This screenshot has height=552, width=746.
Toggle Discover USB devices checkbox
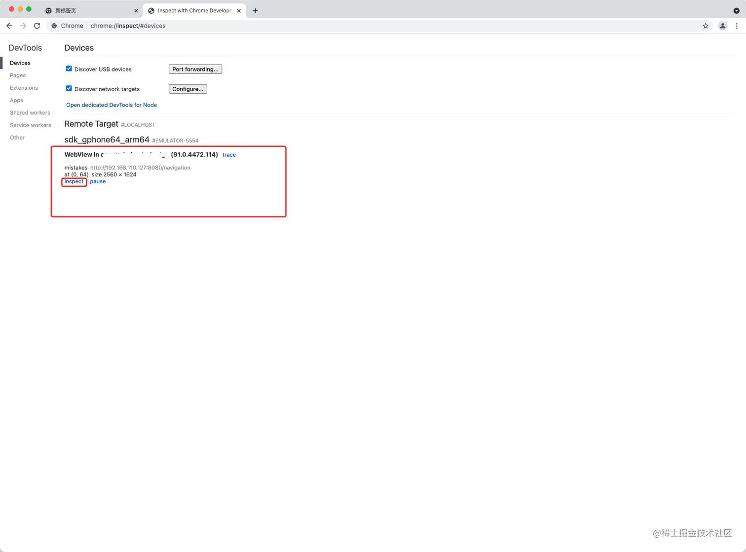(69, 69)
